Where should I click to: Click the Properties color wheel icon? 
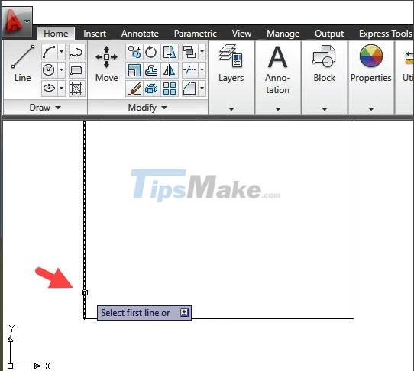[371, 56]
